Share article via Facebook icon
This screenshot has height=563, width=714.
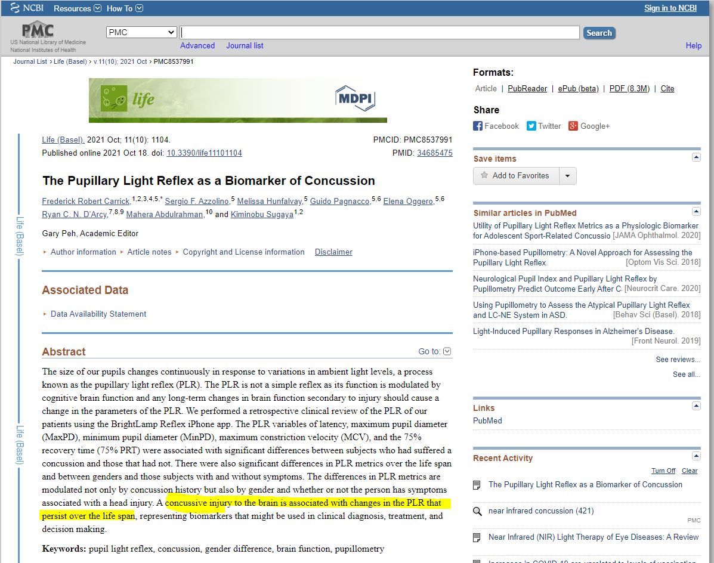point(478,126)
